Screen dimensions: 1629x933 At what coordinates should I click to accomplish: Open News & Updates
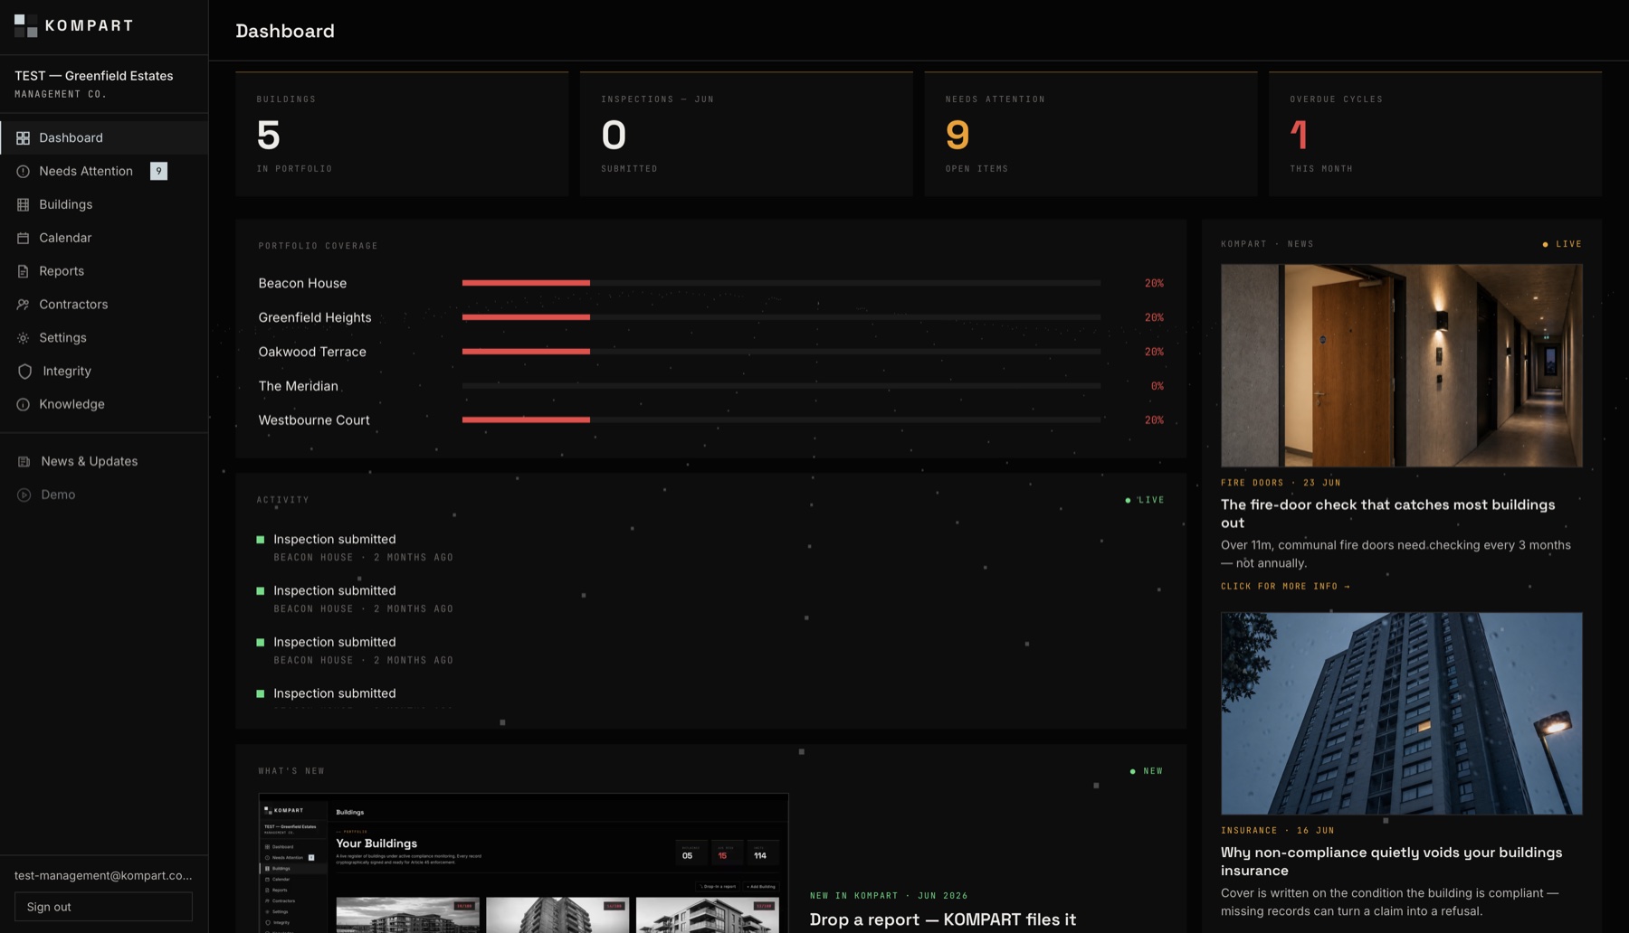click(x=104, y=462)
